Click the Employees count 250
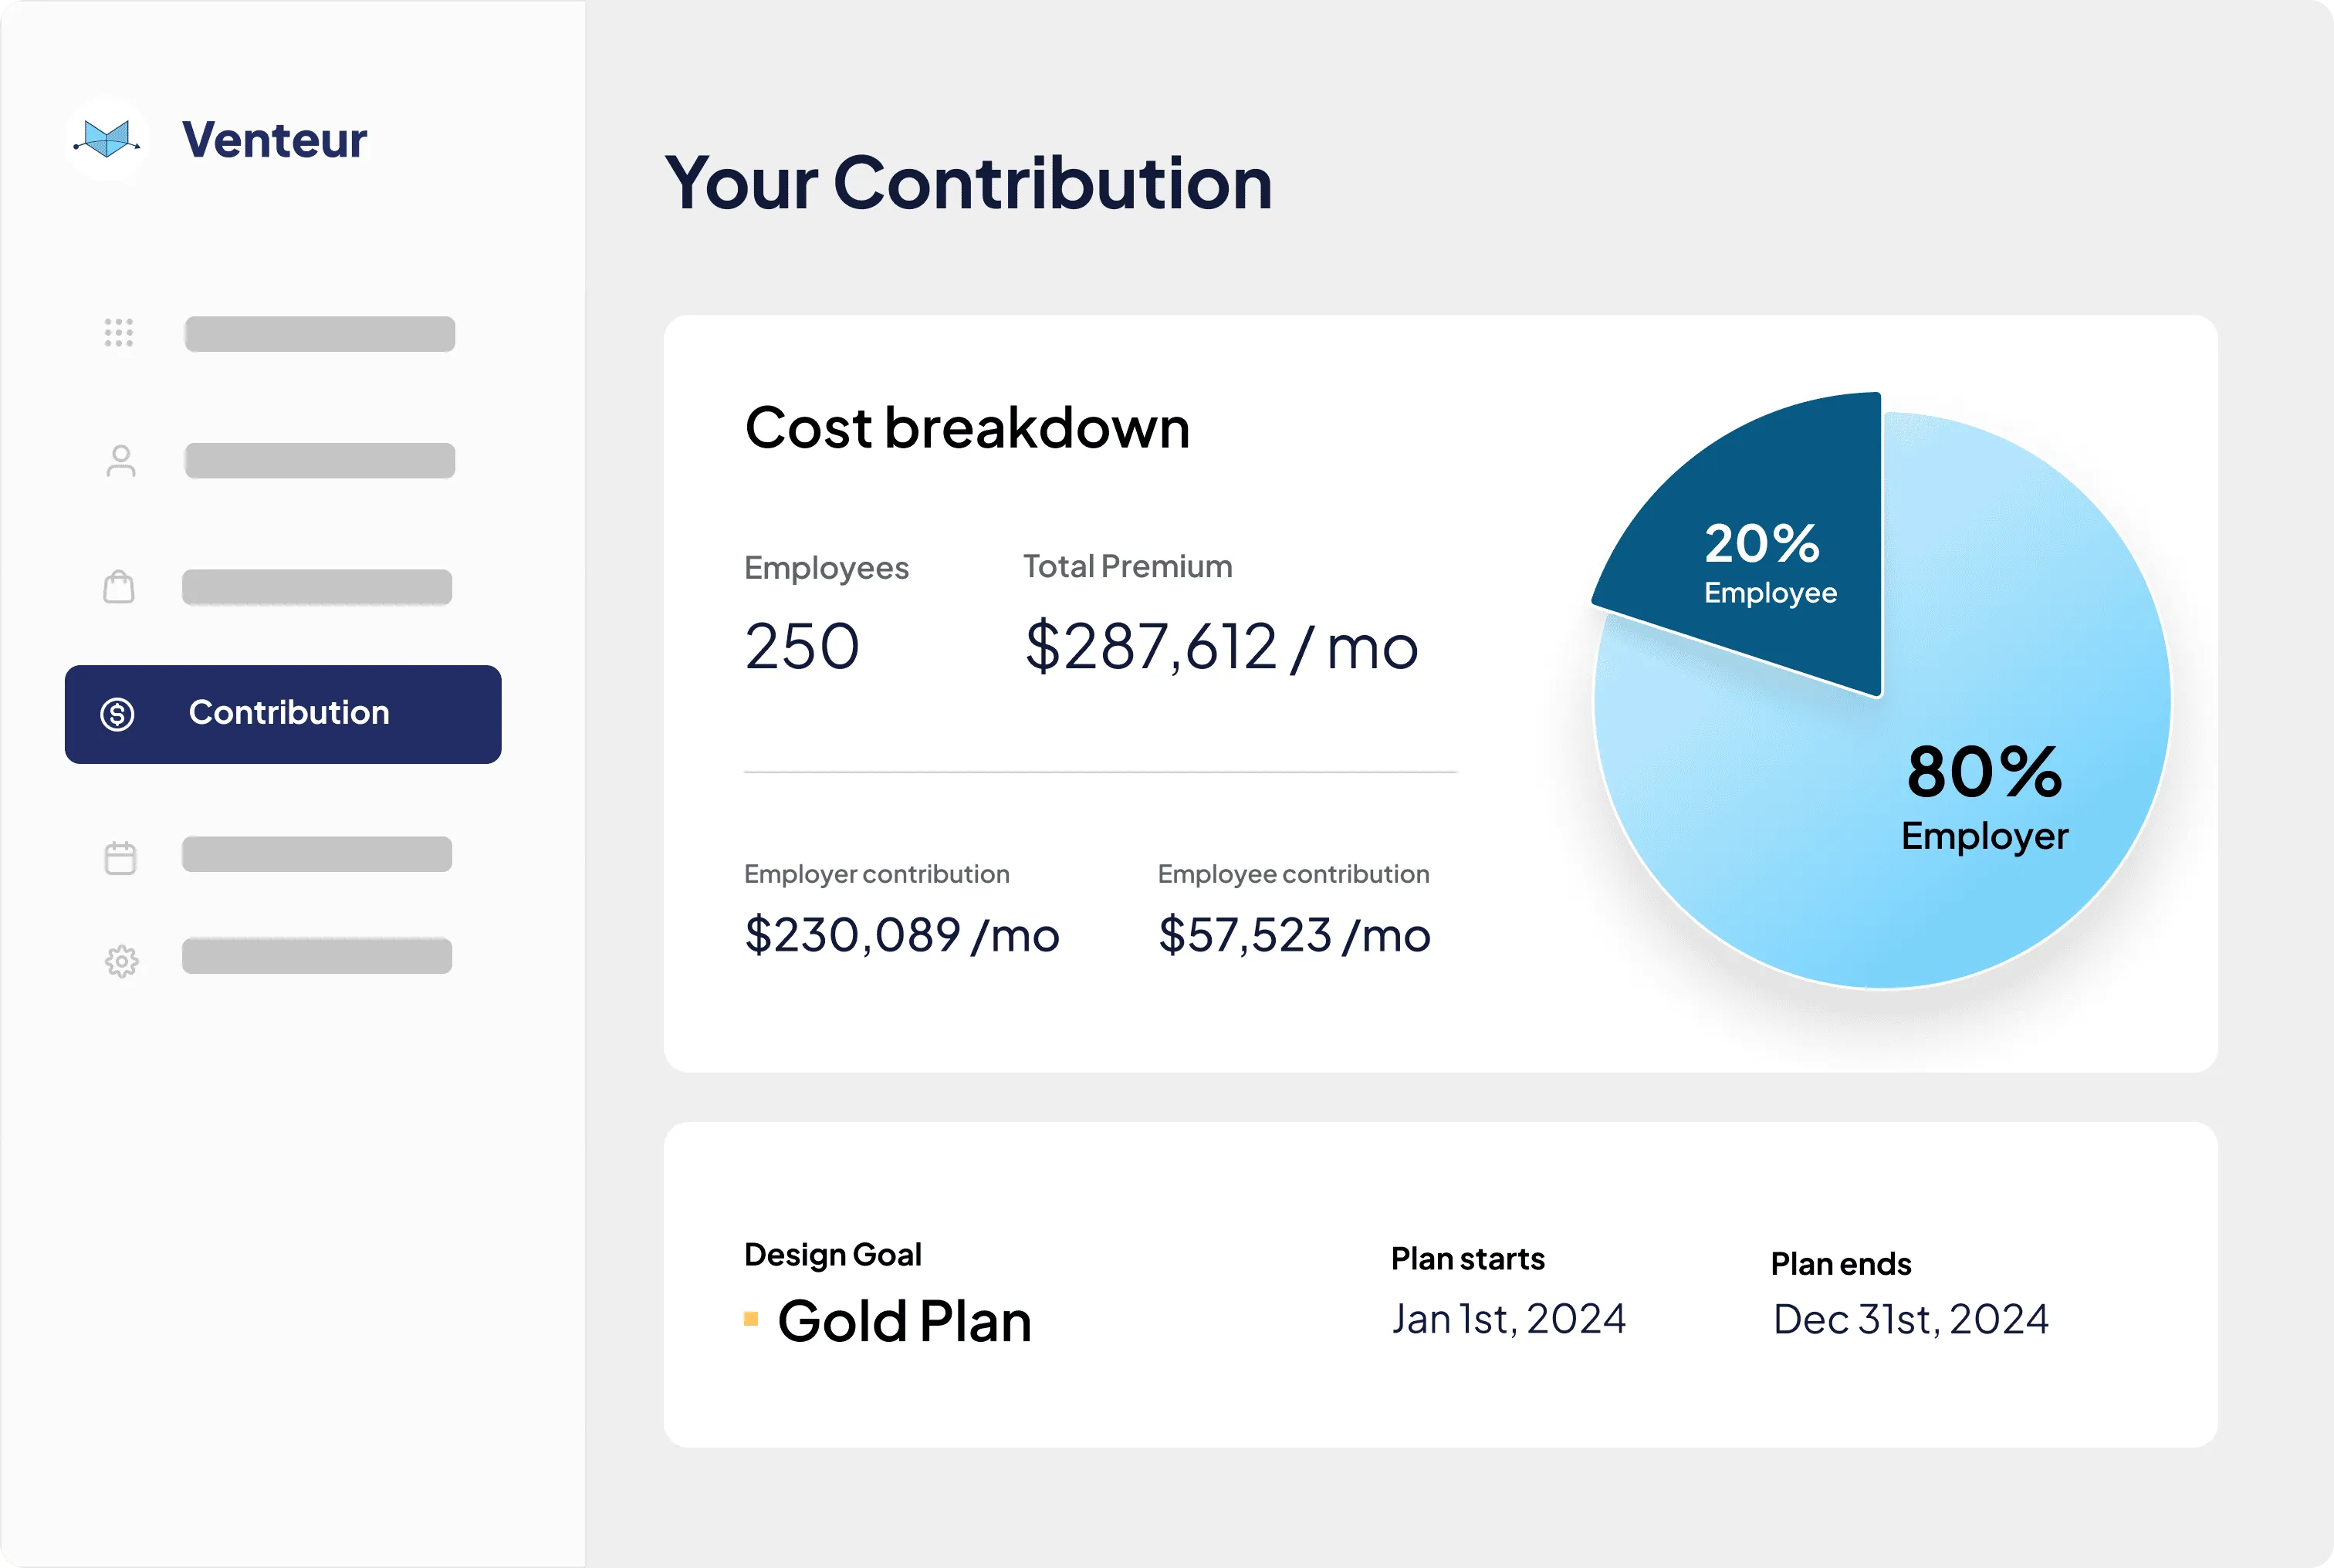2334x1568 pixels. pos(802,647)
